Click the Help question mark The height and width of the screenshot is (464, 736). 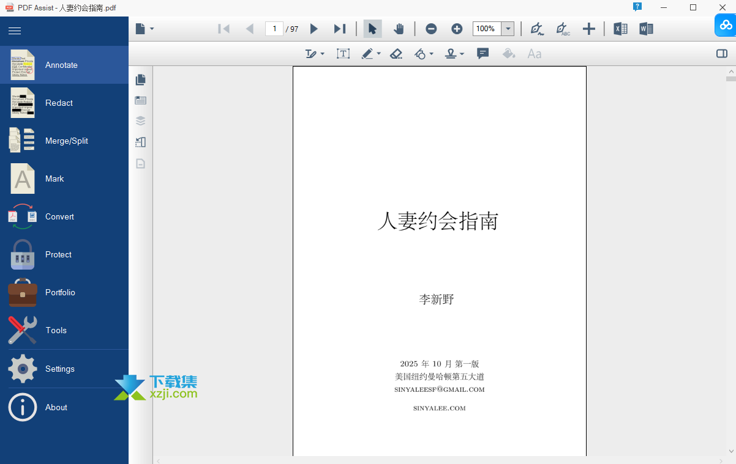click(637, 7)
